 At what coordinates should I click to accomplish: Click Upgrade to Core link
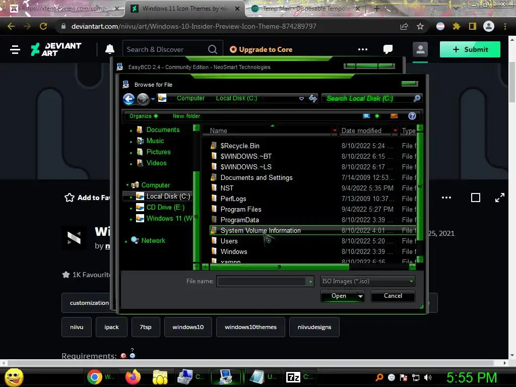(x=261, y=49)
